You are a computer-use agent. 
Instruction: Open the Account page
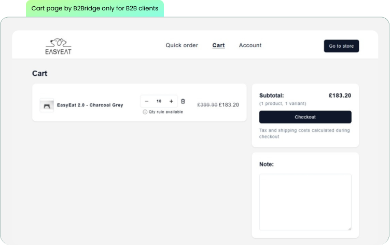point(250,45)
